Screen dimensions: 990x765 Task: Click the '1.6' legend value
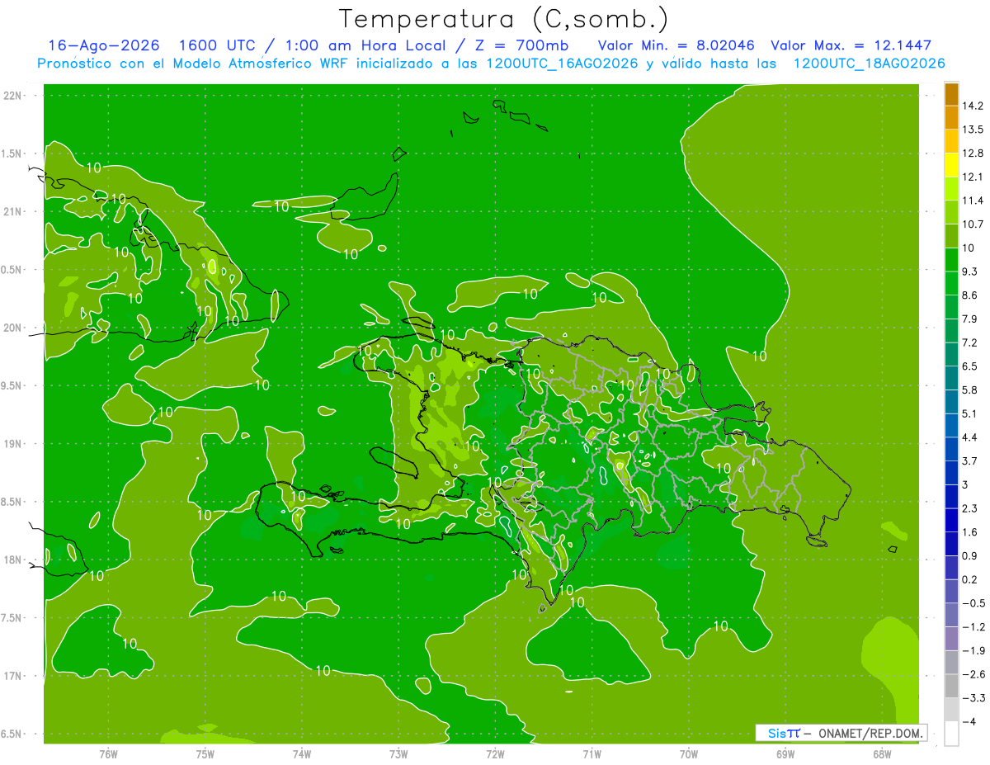(x=970, y=532)
